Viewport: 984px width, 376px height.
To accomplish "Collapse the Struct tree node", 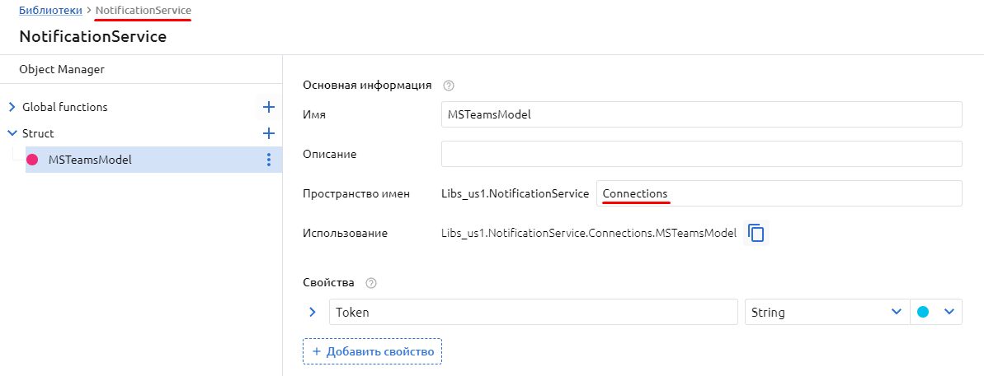I will pyautogui.click(x=12, y=133).
